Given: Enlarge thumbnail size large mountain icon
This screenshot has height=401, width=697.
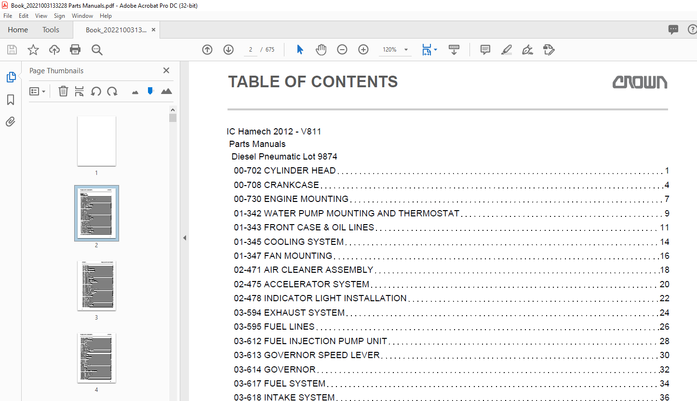Looking at the screenshot, I should (x=166, y=91).
